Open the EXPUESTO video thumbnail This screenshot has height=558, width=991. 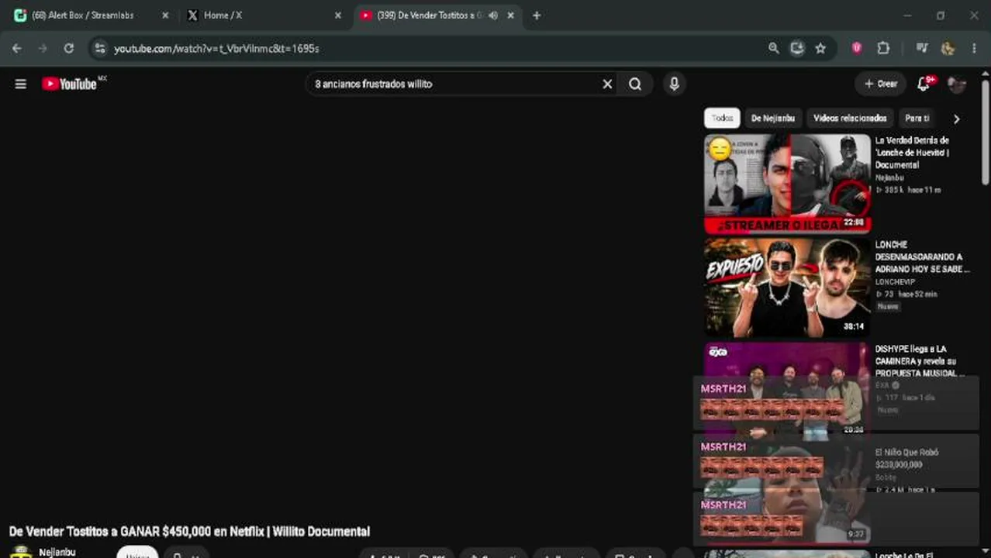tap(787, 288)
